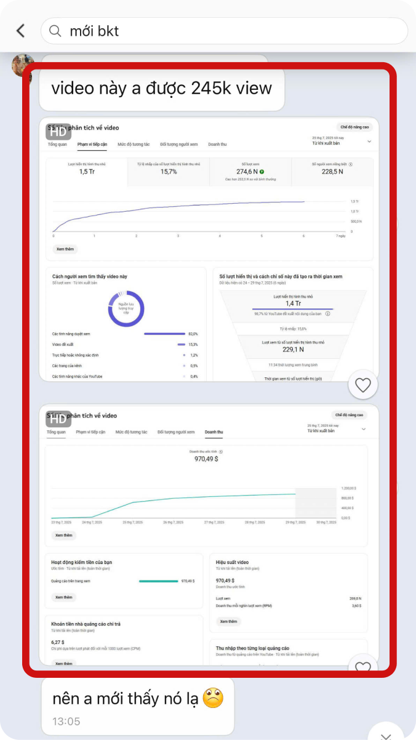Select the Phạm vi tiếp cận tab in the first screenshot

pyautogui.click(x=92, y=144)
